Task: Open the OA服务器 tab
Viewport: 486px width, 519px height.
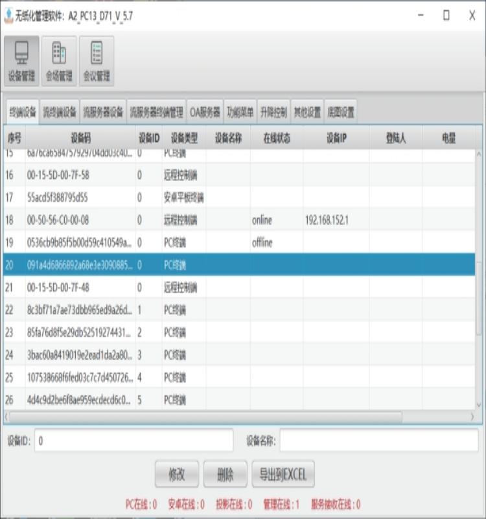Action: click(x=205, y=112)
